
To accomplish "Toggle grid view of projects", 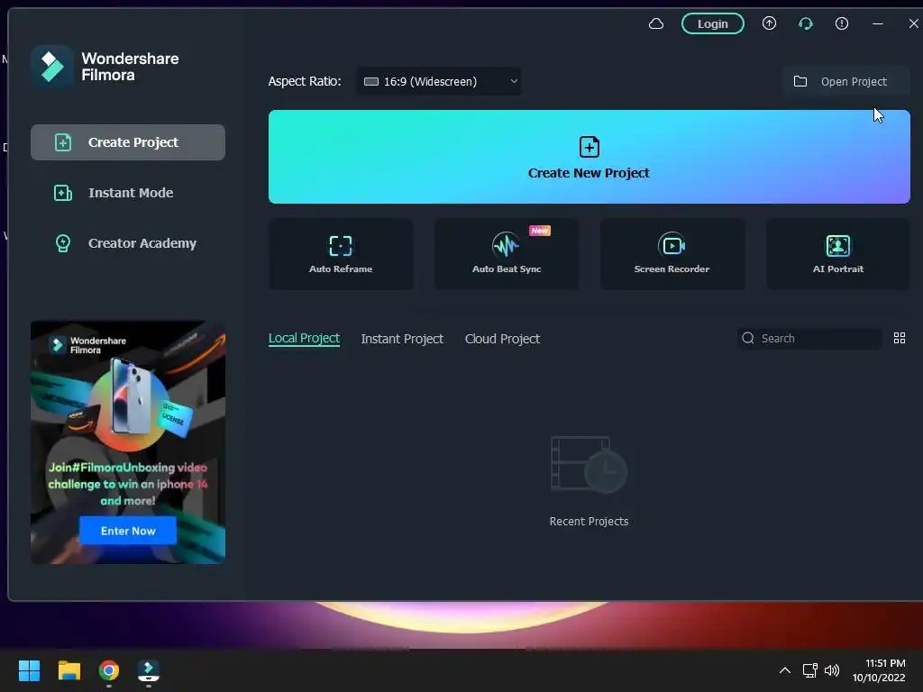I will (x=900, y=339).
